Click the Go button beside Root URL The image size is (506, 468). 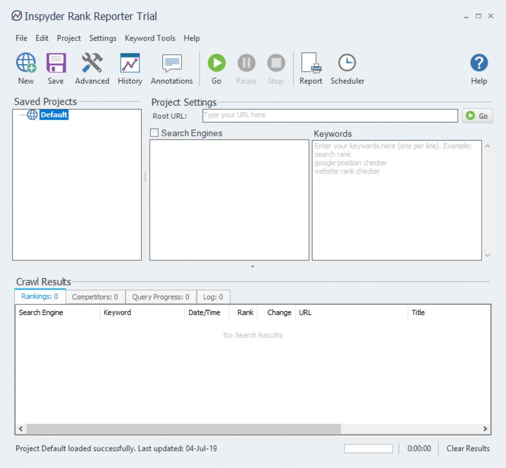tap(477, 116)
